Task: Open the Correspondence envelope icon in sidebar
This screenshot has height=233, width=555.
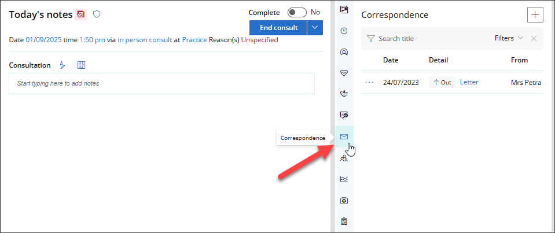Action: point(344,136)
